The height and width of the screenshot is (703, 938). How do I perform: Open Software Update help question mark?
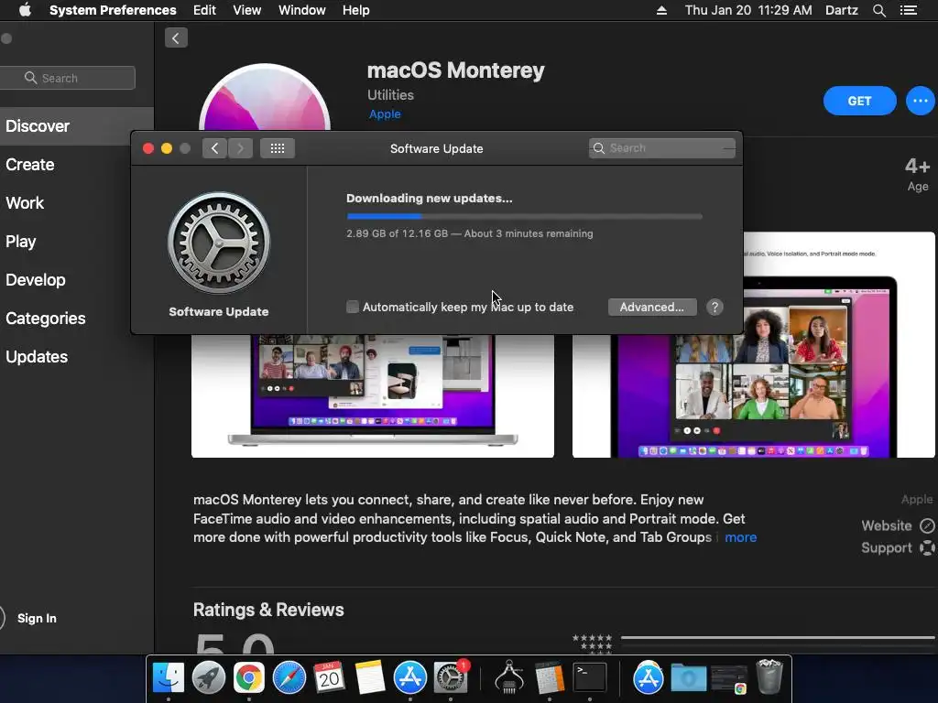pos(714,308)
